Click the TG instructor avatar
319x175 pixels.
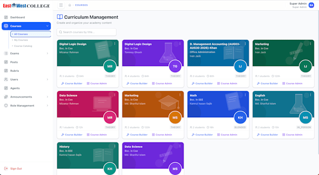[x=175, y=66]
